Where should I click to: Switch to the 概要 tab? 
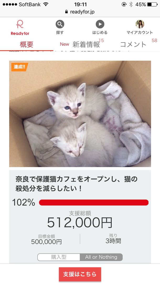[26, 44]
